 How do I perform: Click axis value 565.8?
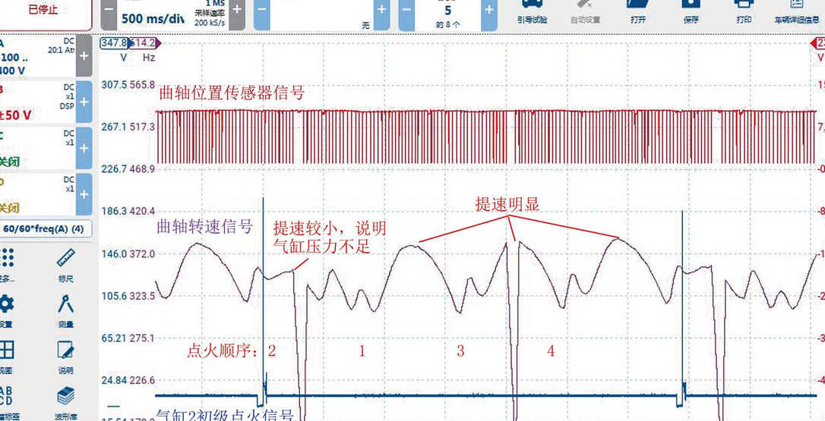[x=142, y=85]
